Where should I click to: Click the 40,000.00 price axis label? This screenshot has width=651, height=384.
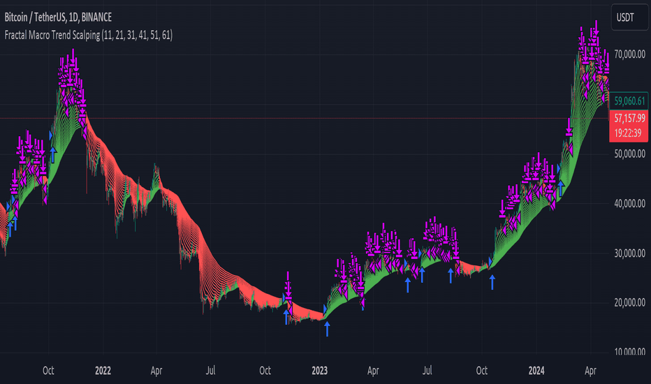pos(629,204)
